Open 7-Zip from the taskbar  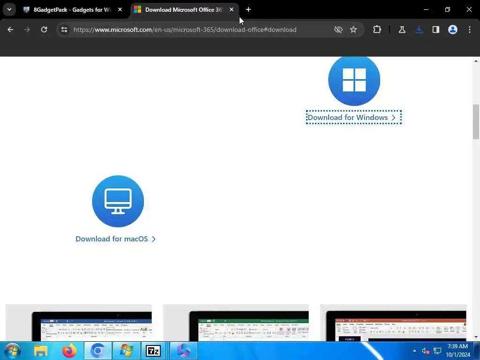click(153, 351)
